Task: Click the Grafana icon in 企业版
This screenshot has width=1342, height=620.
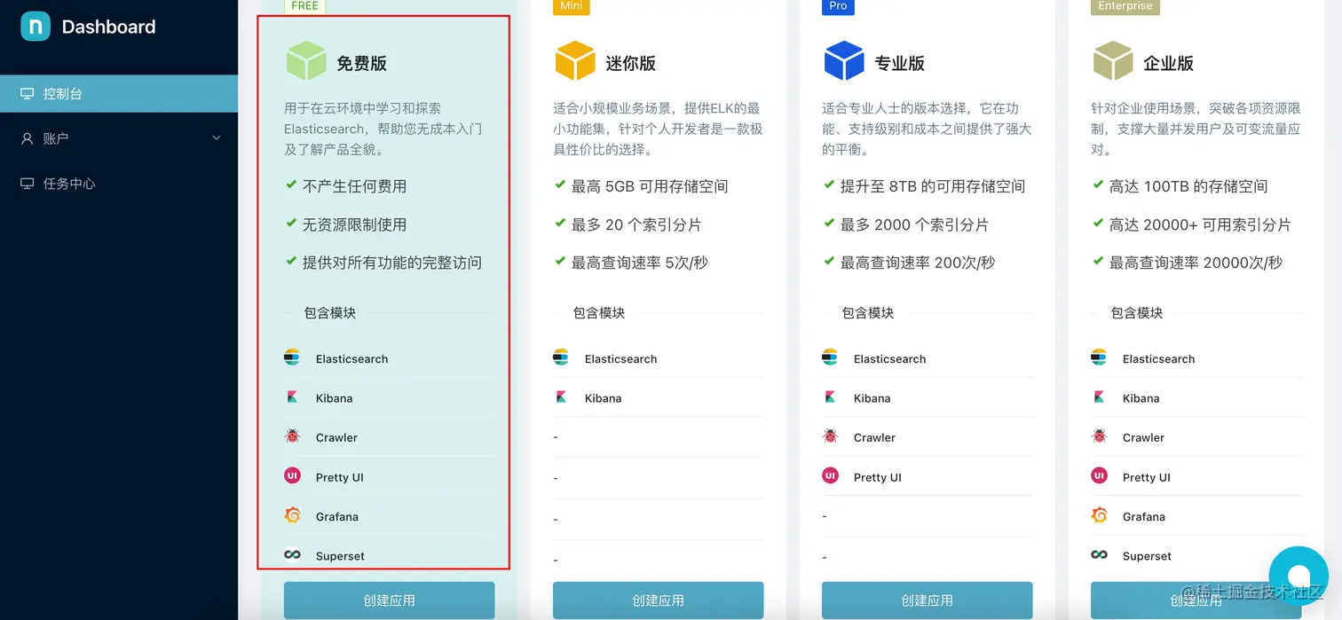Action: 1099,515
